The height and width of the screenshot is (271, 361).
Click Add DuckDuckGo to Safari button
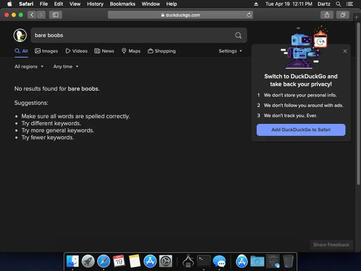pos(301,130)
